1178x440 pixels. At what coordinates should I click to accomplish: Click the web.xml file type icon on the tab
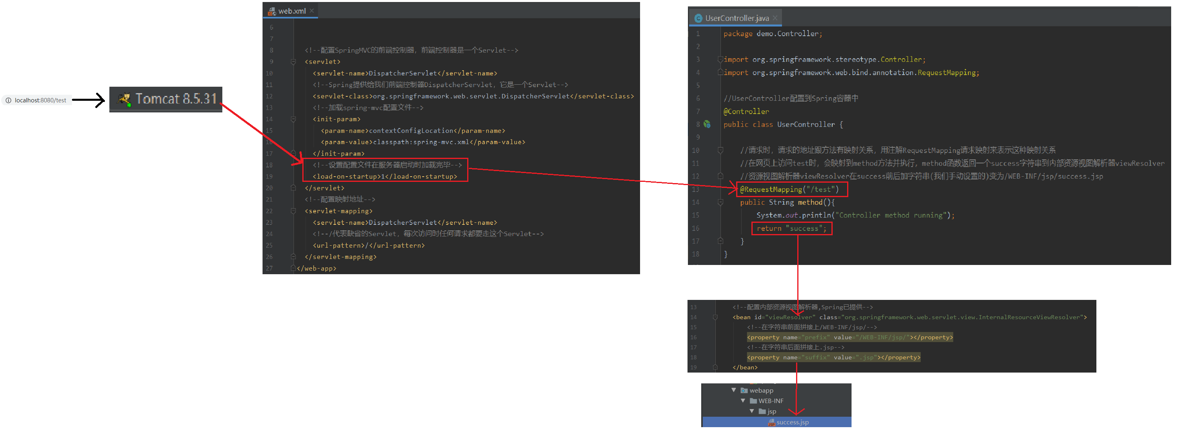(272, 11)
